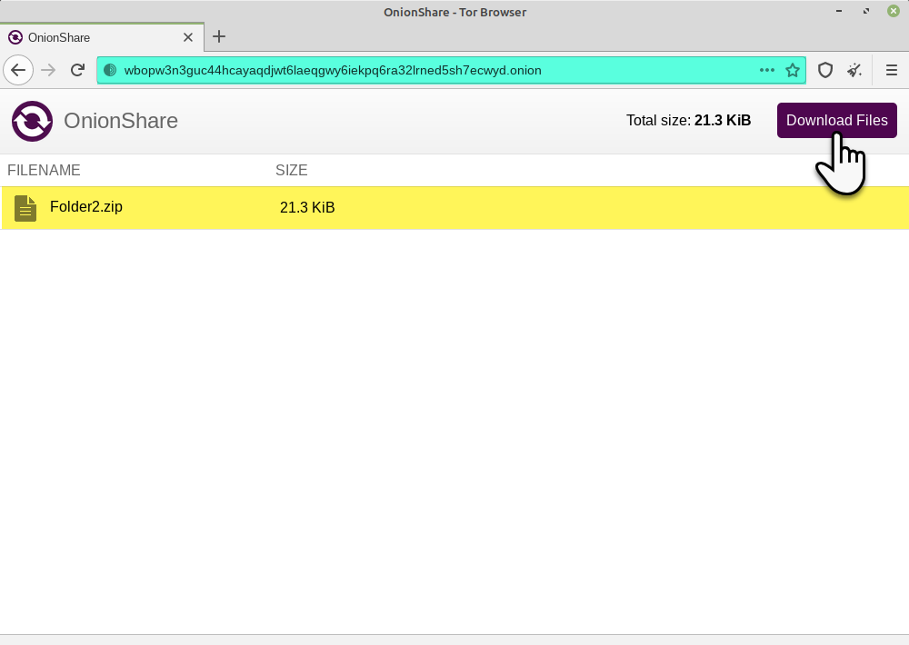Click the onion address in URL bar
This screenshot has width=909, height=645.
click(333, 70)
